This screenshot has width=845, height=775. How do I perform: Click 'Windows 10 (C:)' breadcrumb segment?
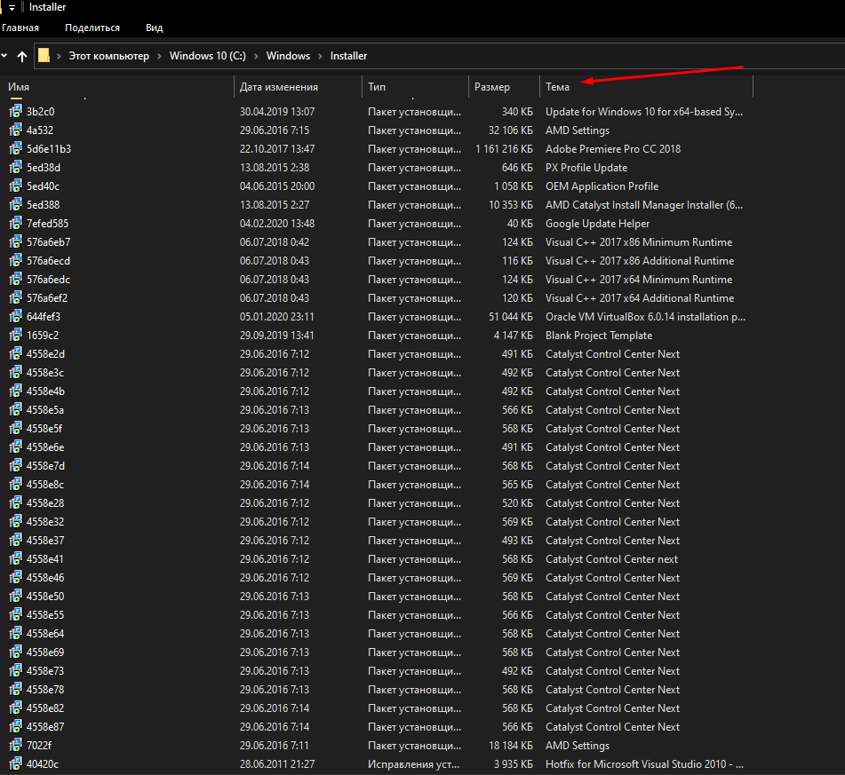pos(208,56)
